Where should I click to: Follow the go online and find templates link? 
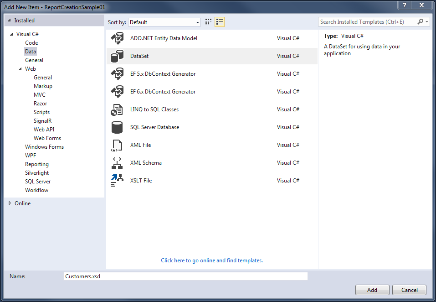click(x=212, y=260)
